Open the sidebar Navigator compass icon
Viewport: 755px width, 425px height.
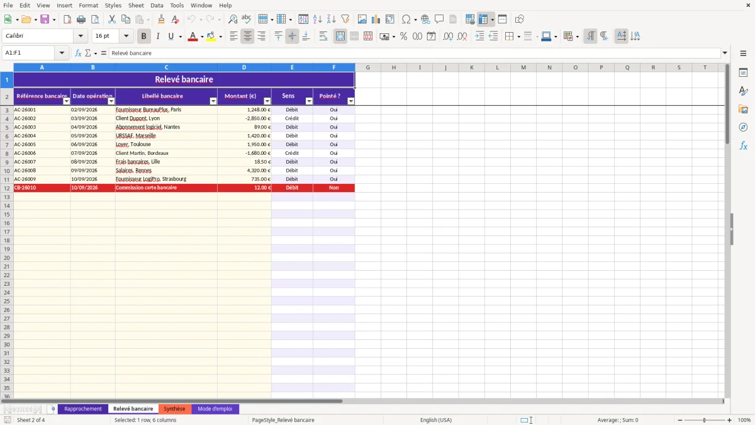coord(743,127)
